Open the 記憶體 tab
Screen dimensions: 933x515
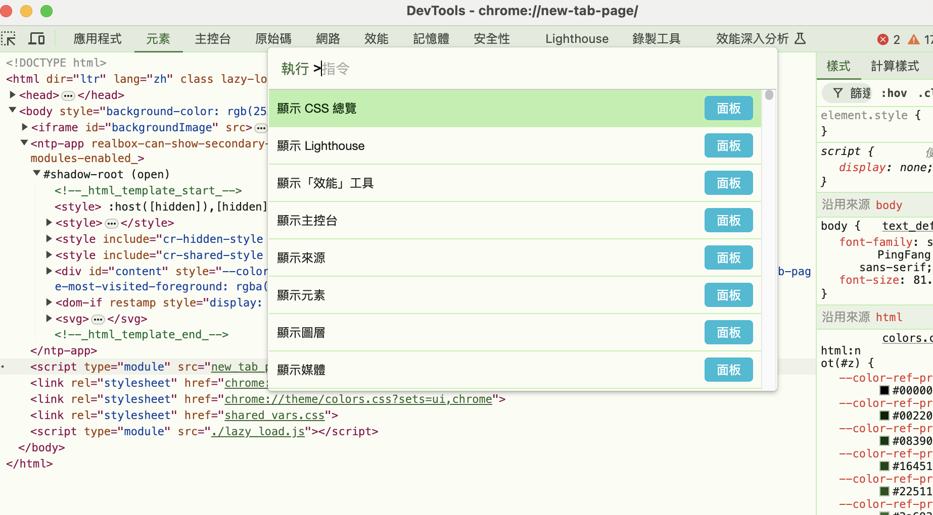(x=431, y=39)
